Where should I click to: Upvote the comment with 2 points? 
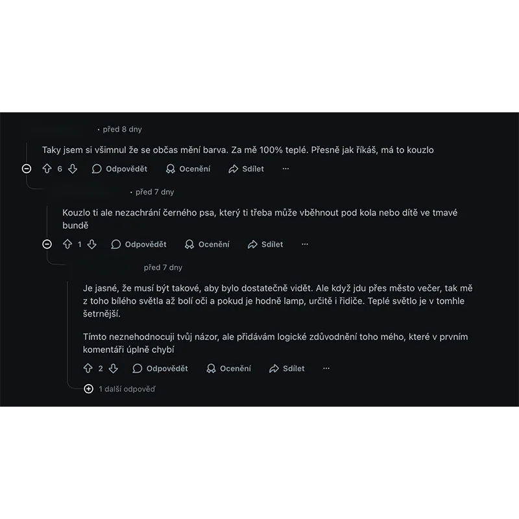[88, 368]
